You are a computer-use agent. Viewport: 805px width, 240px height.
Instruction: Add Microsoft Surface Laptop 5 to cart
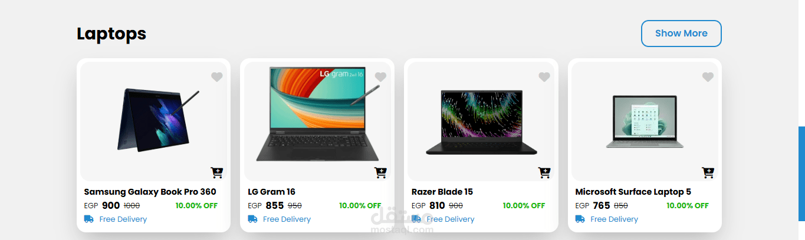click(708, 172)
